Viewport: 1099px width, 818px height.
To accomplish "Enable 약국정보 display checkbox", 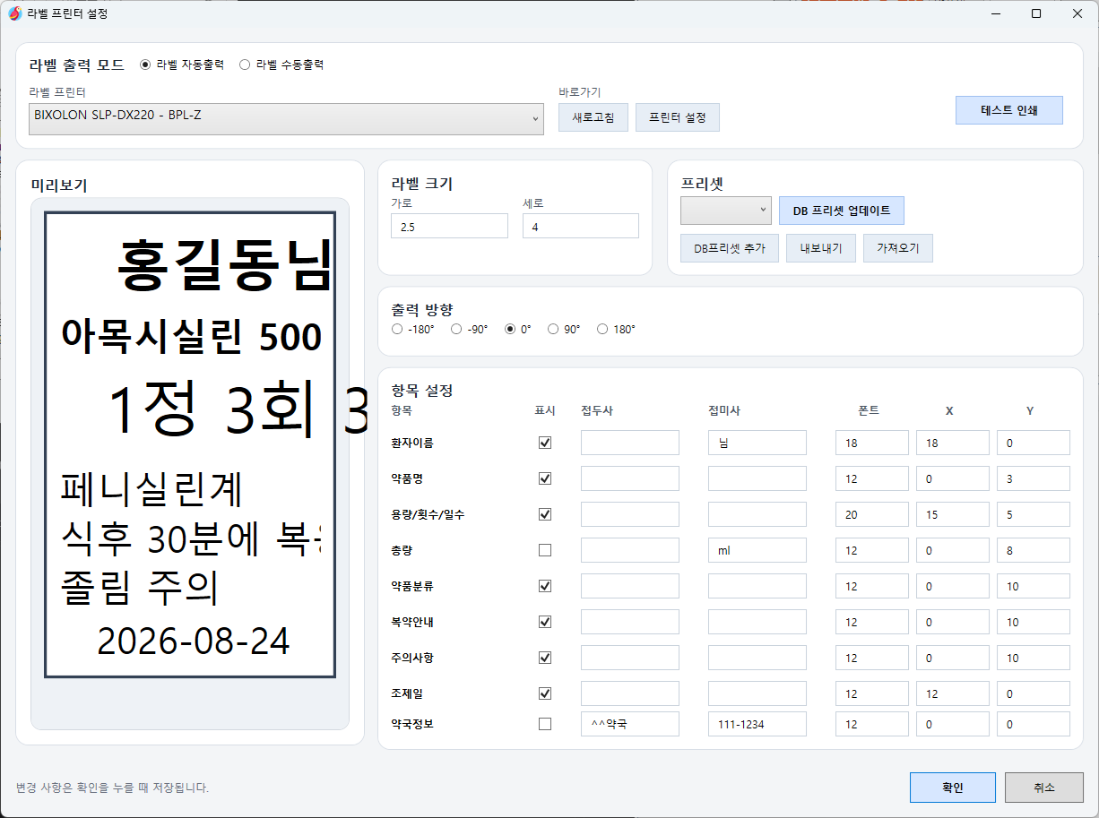I will tap(545, 724).
